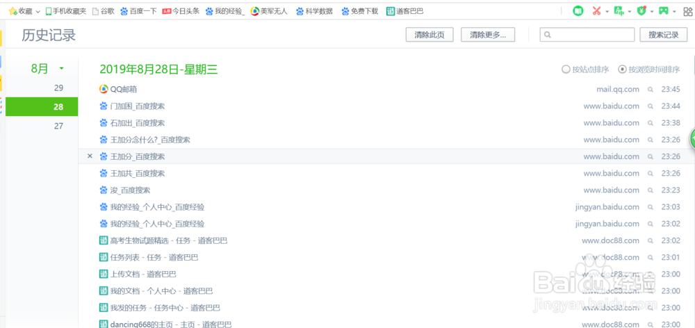Click the QQ邮箱 favicon in the history list

[104, 89]
